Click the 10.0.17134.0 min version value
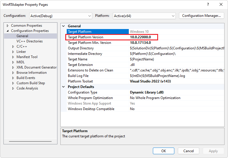The width and height of the screenshot is (228, 158). tap(140, 43)
